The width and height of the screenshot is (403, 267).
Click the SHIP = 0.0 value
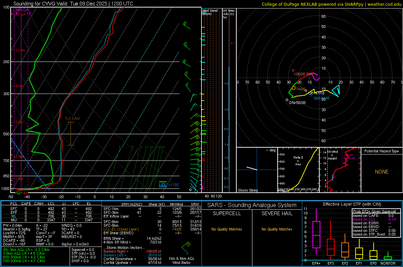click(x=80, y=261)
